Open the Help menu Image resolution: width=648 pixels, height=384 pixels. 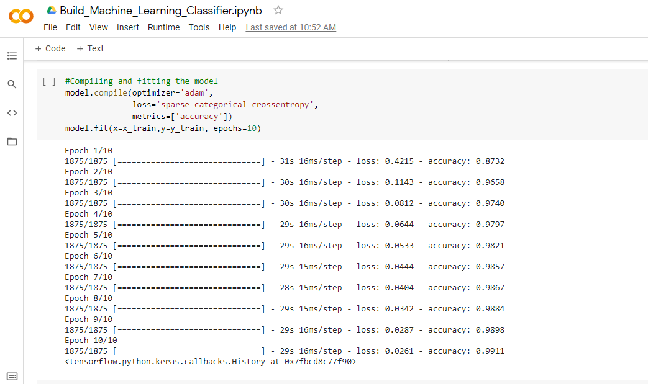(x=227, y=27)
